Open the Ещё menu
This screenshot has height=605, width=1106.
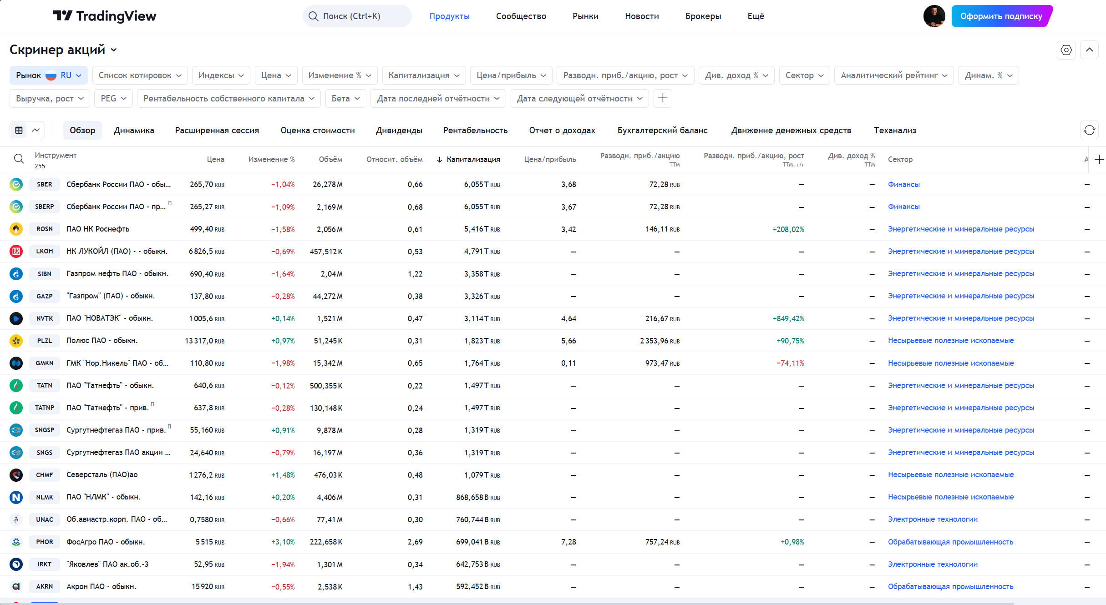pos(756,16)
